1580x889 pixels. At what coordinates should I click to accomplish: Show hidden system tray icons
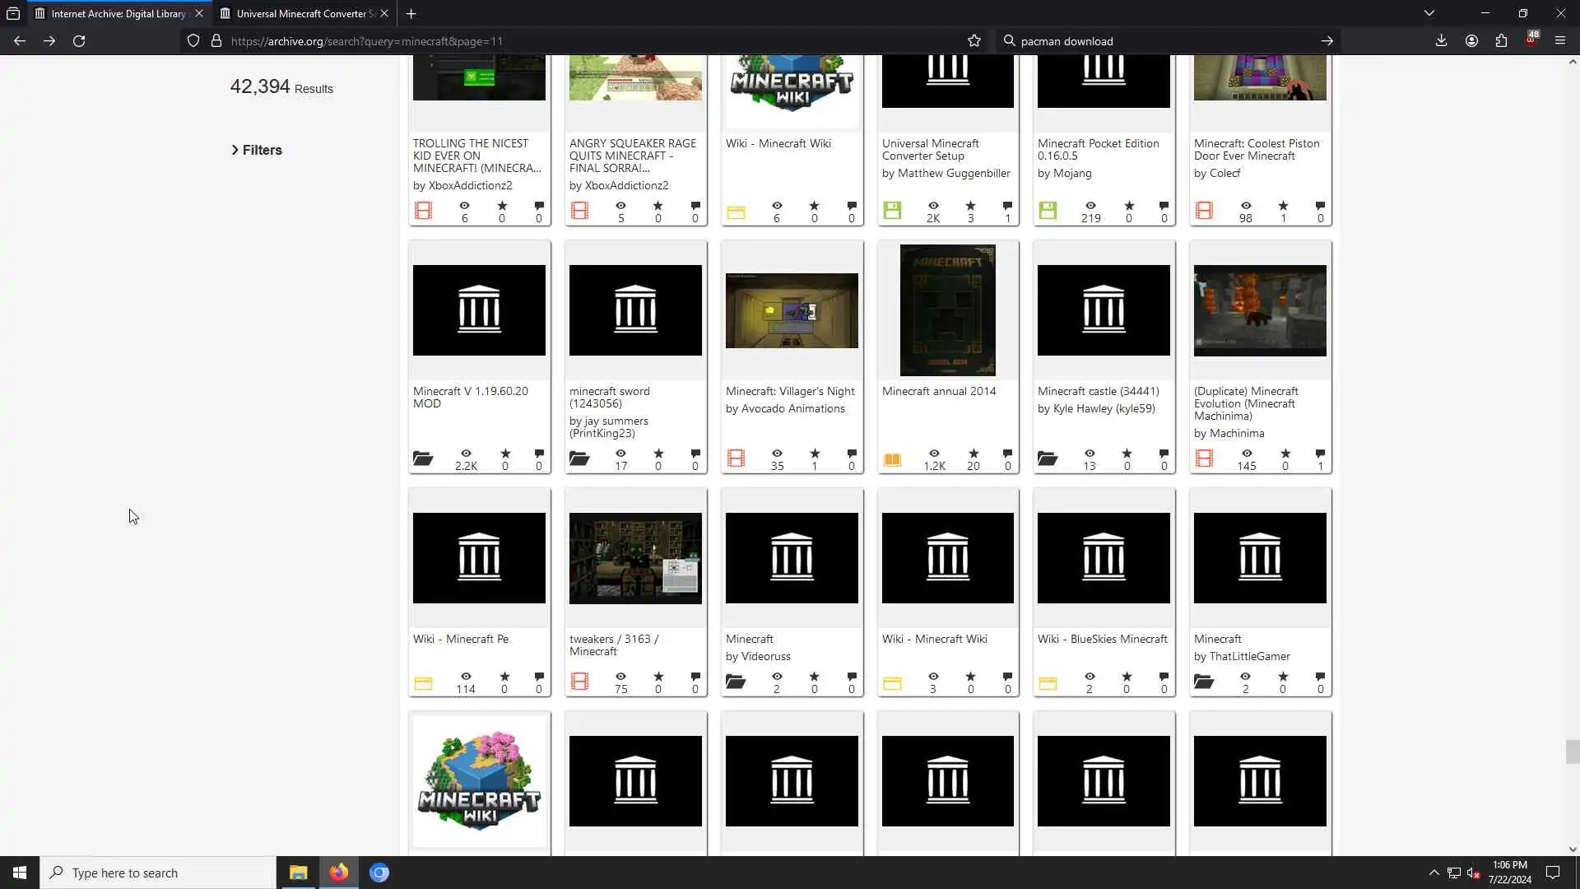point(1434,873)
